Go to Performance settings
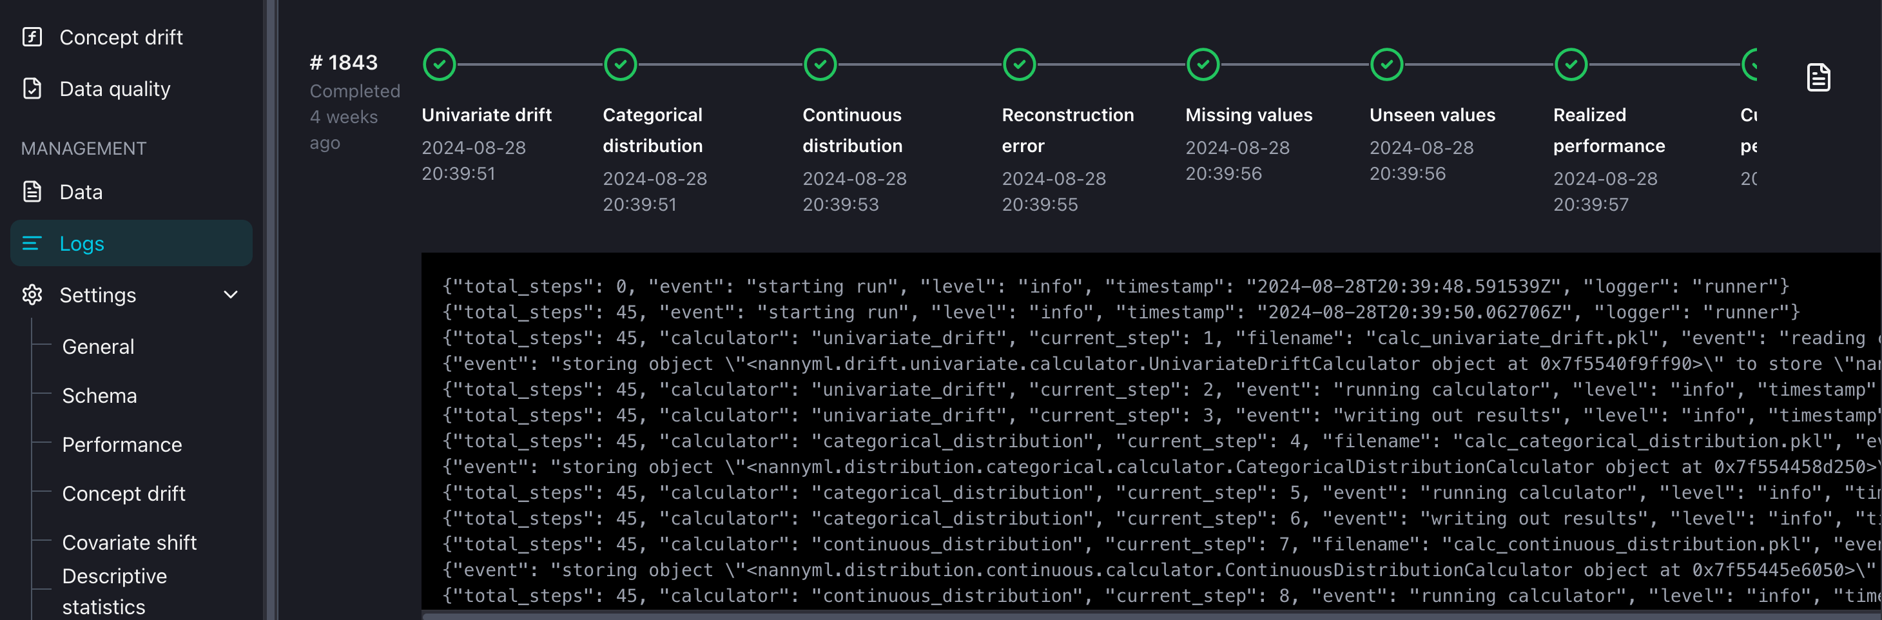Viewport: 1882px width, 620px height. click(x=122, y=444)
